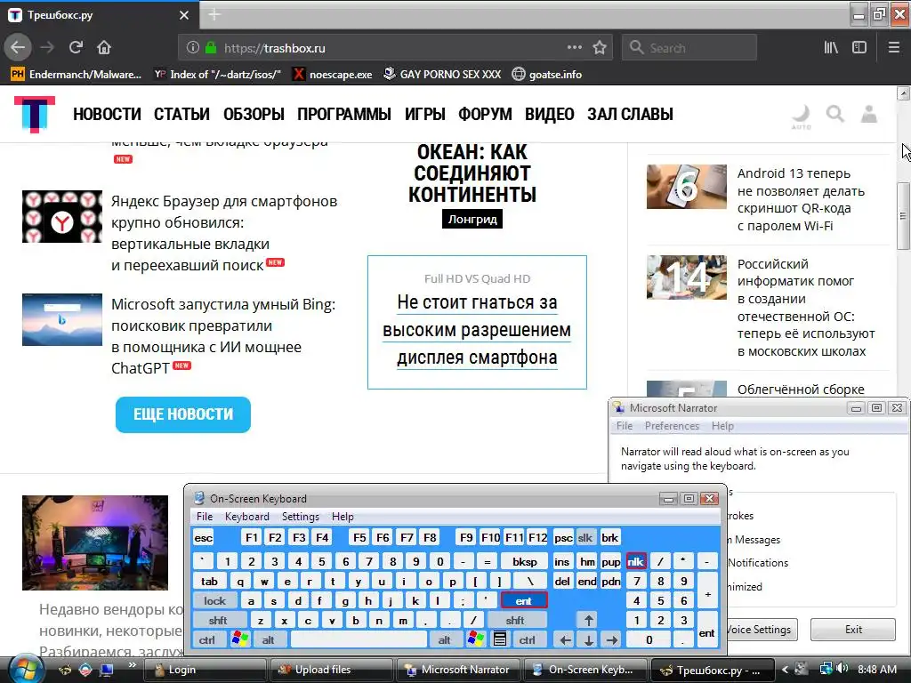Click the bksp key on keyboard
This screenshot has height=683, width=911.
(524, 561)
